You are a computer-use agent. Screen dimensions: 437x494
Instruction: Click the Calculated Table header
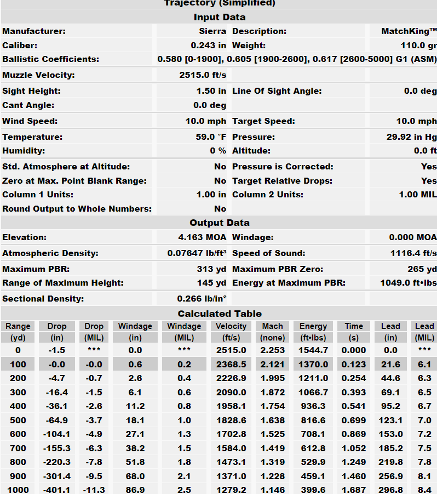[220, 314]
